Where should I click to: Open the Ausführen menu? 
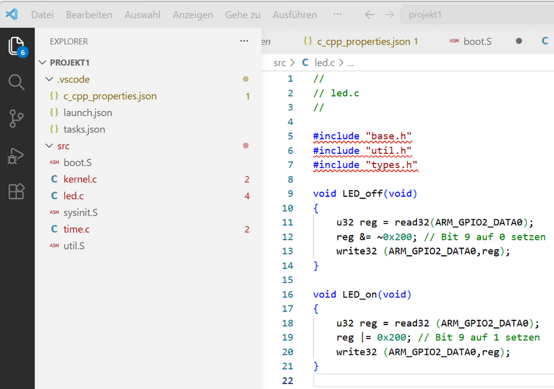pyautogui.click(x=295, y=15)
